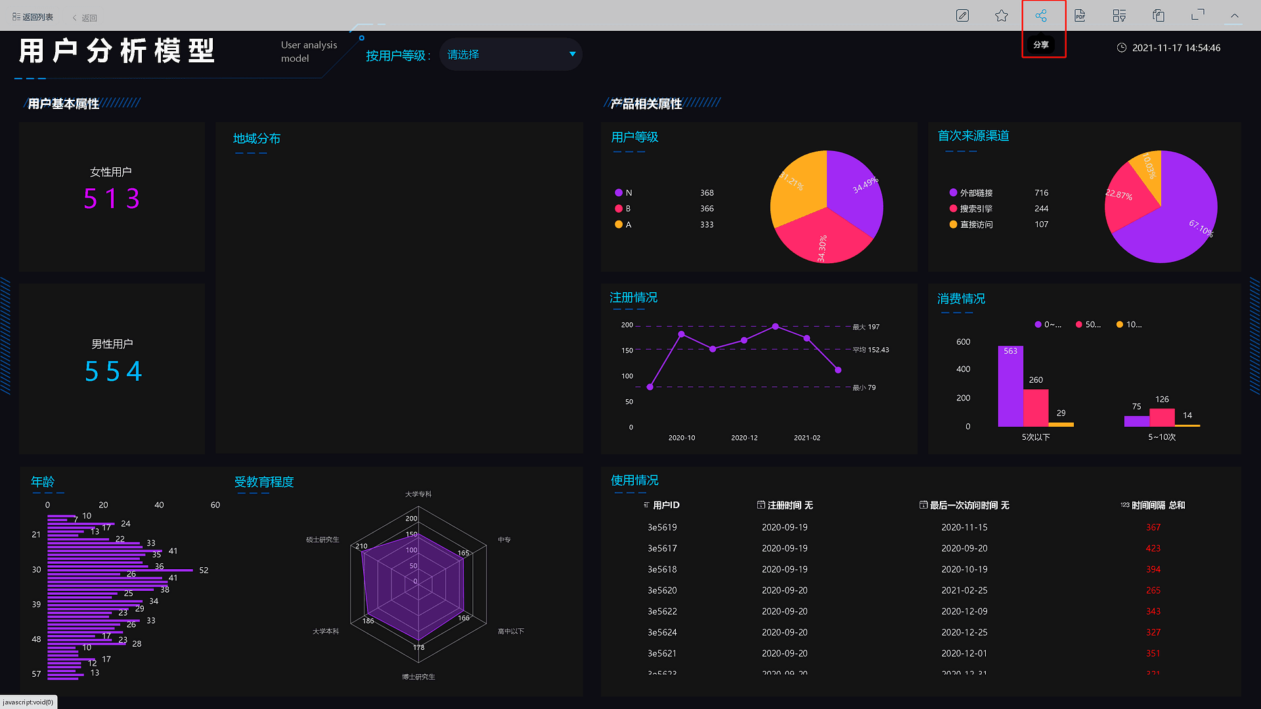Screen dimensions: 1261x709
Task: Click the male user count 554
Action: click(113, 372)
